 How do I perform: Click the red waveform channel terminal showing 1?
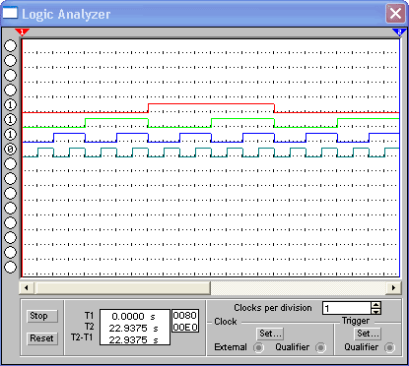pyautogui.click(x=10, y=105)
